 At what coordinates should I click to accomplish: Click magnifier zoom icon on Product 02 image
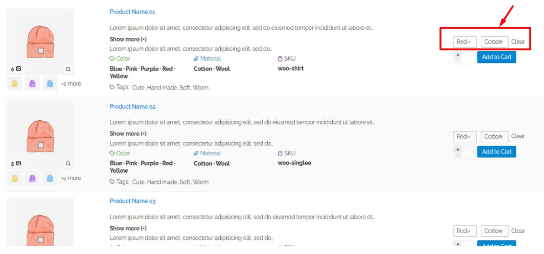pyautogui.click(x=68, y=164)
